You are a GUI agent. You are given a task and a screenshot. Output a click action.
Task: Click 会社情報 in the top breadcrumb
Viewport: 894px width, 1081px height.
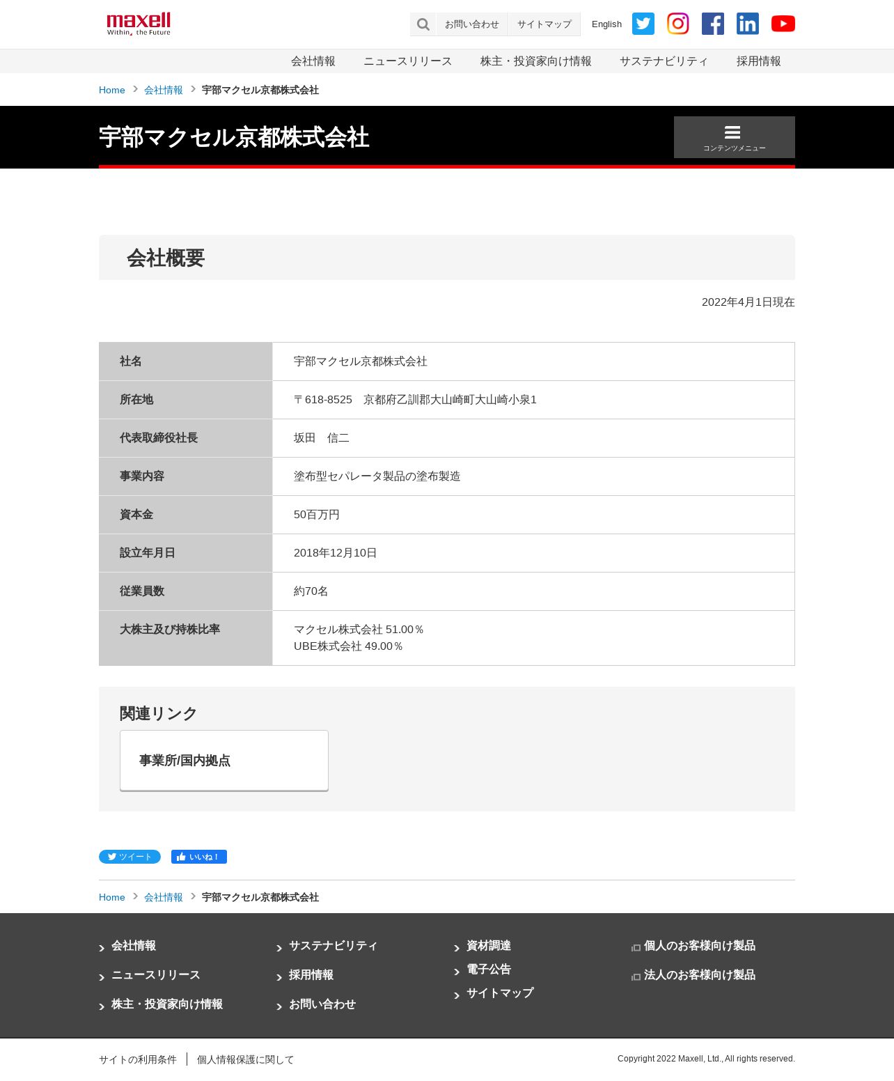pyautogui.click(x=164, y=90)
